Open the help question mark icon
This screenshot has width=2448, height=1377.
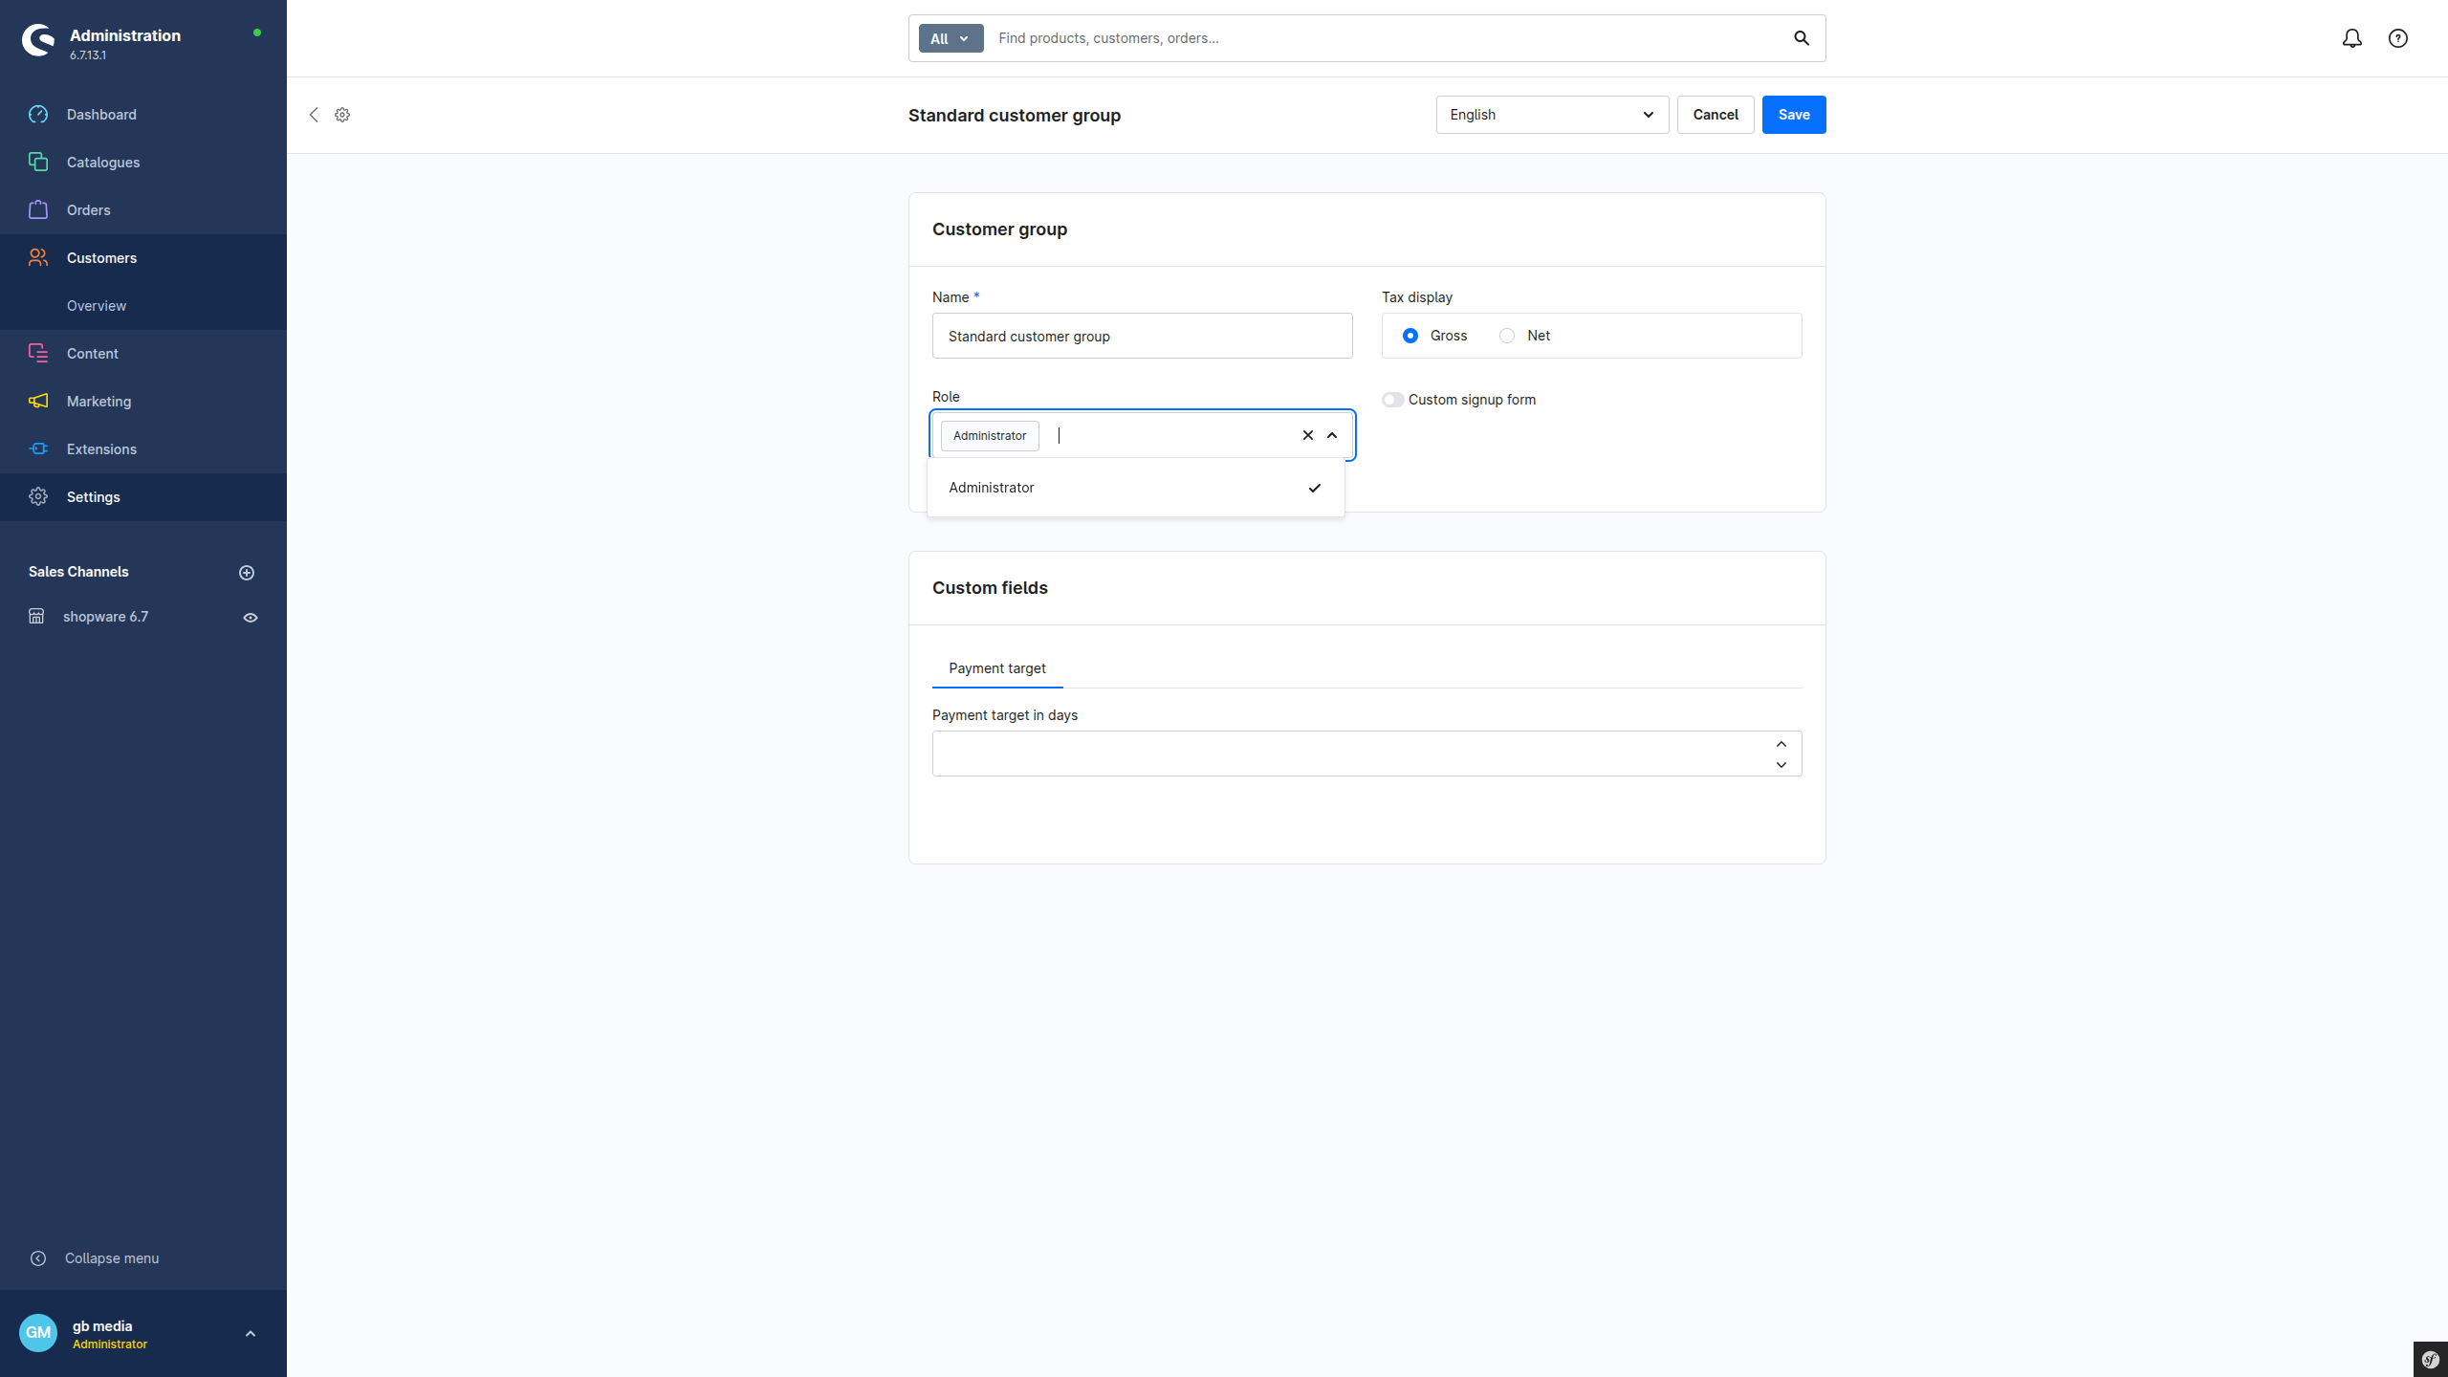2398,38
